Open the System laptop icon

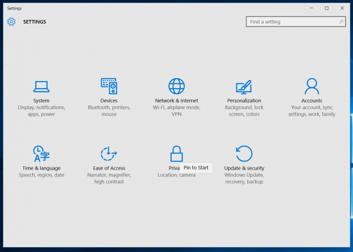[x=41, y=86]
